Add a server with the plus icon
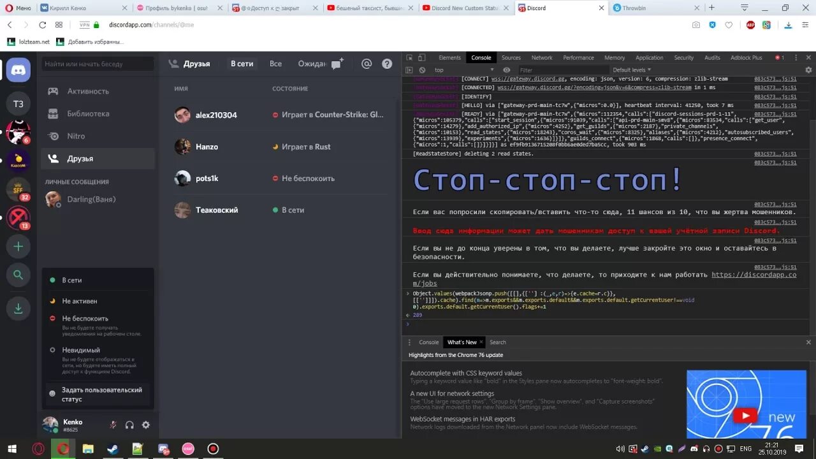This screenshot has width=816, height=459. pos(18,246)
